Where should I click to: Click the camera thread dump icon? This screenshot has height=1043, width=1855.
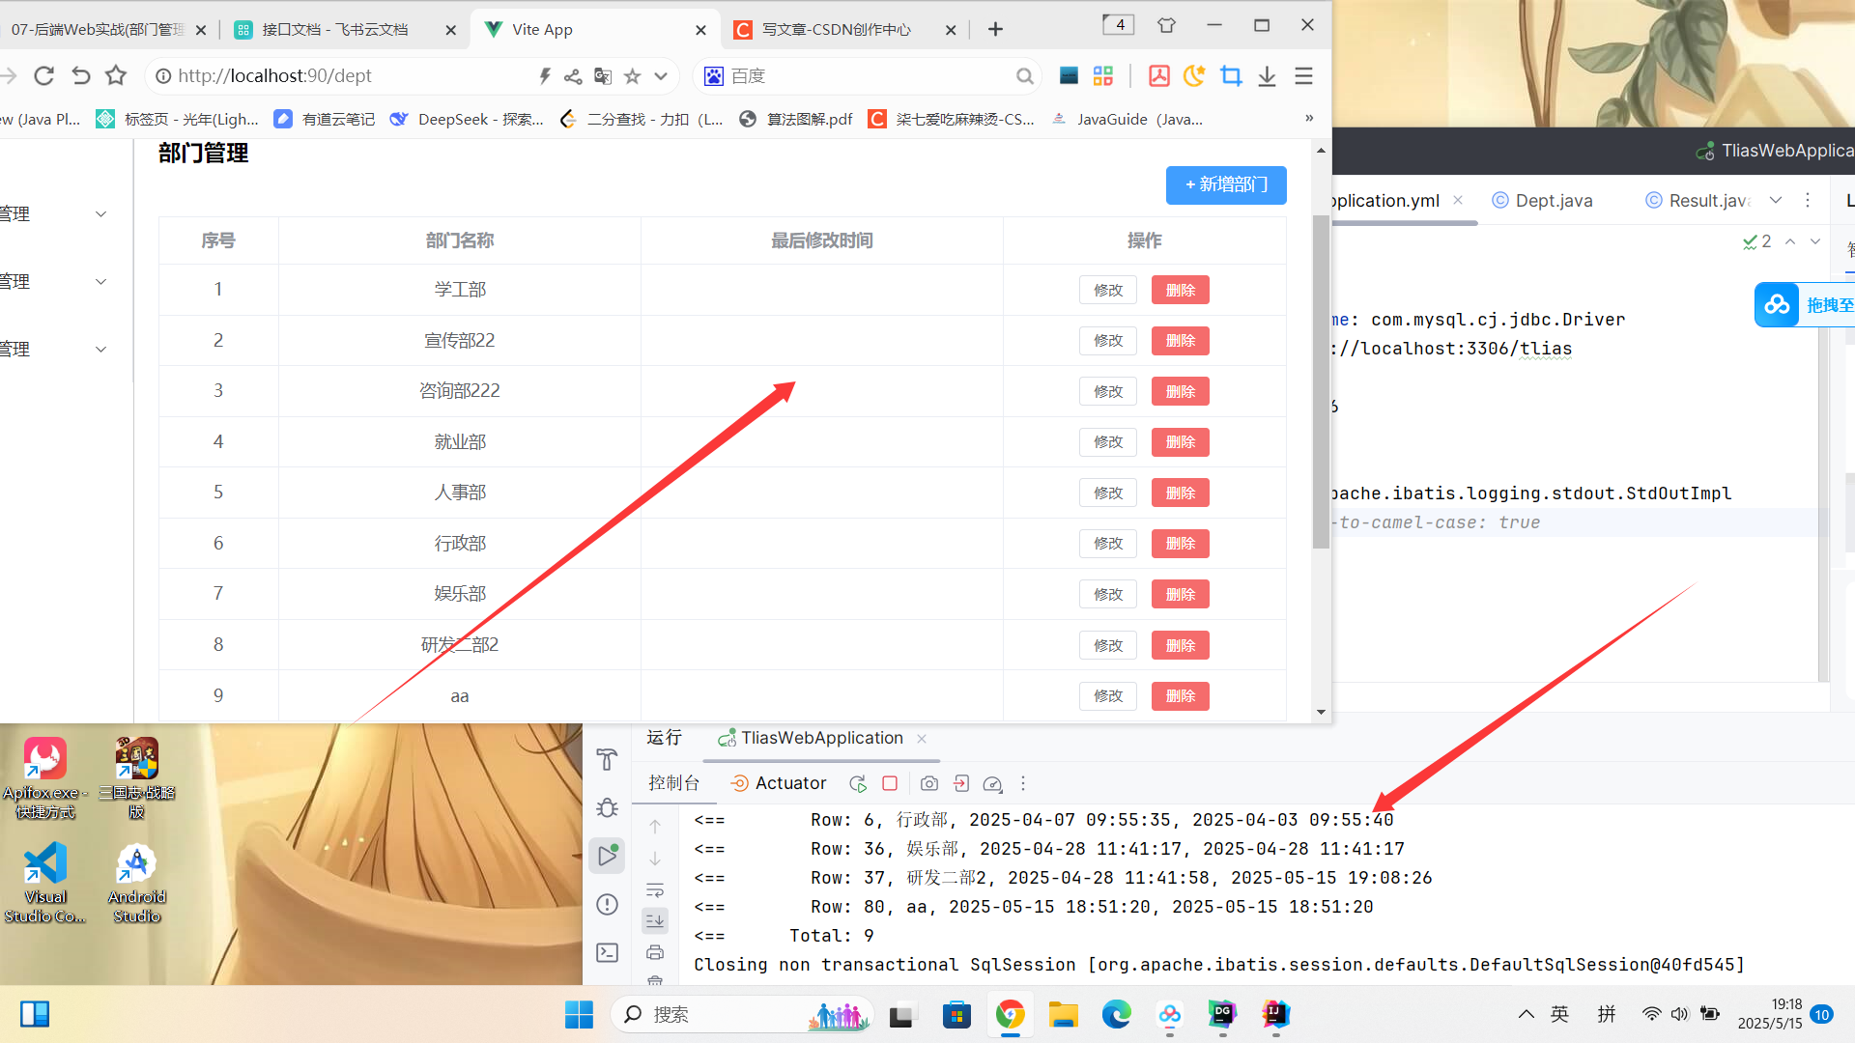928,783
